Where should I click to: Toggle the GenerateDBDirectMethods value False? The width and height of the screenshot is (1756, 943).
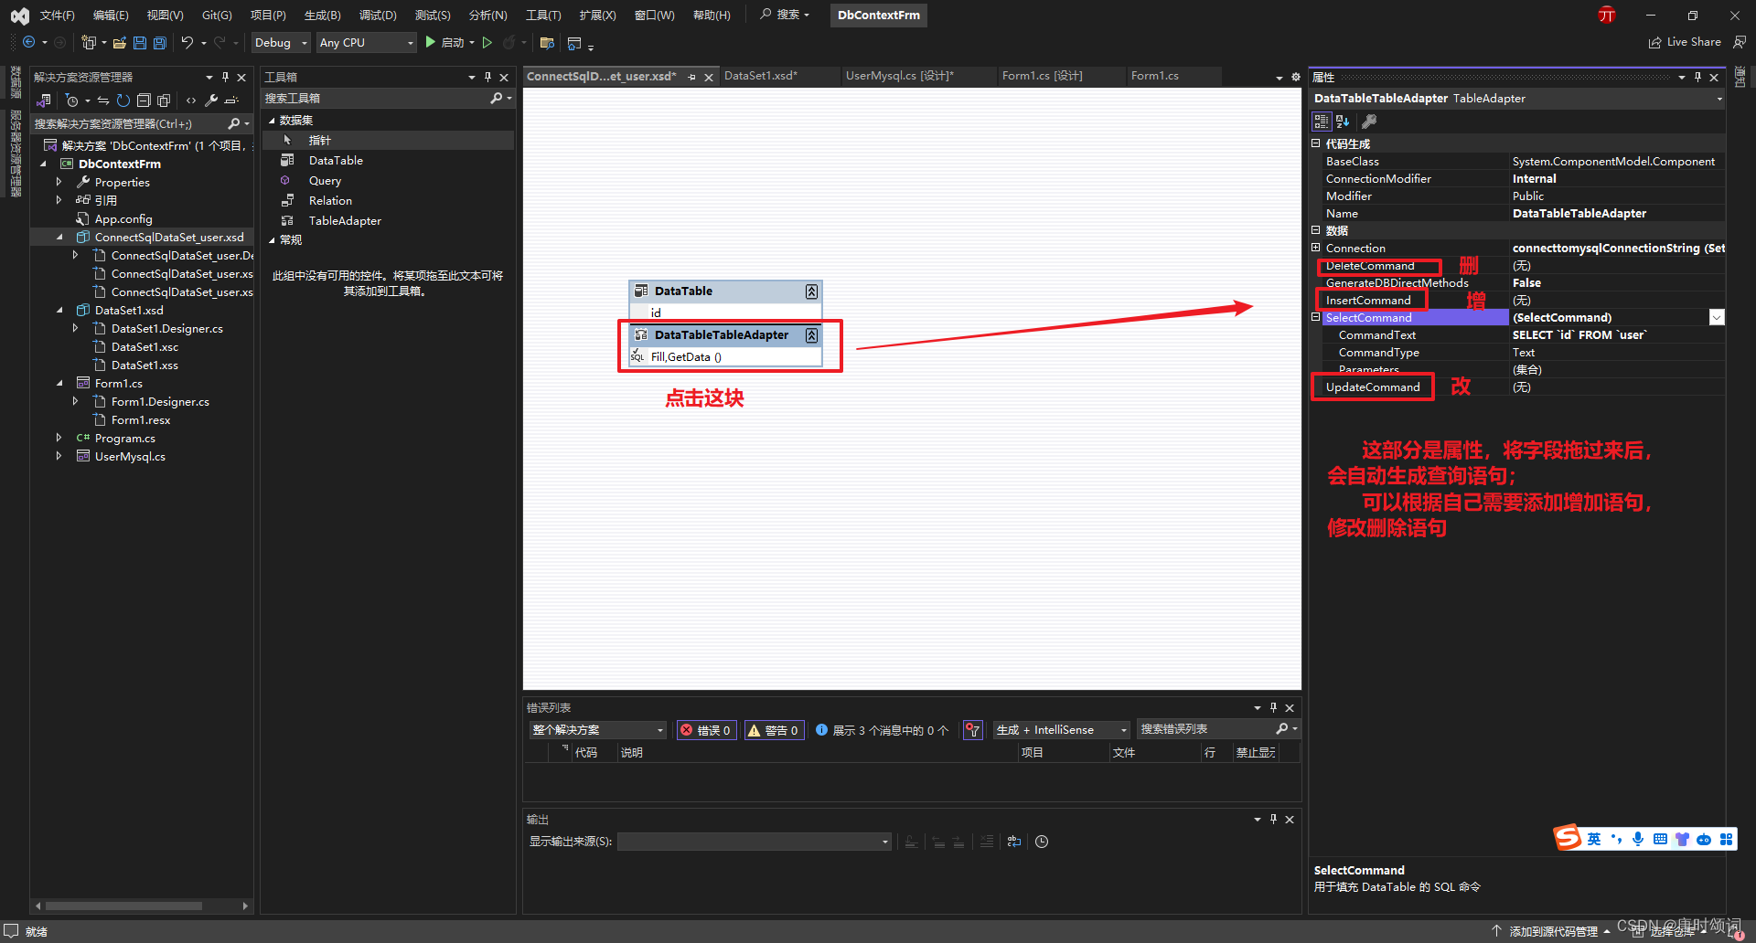tap(1526, 282)
